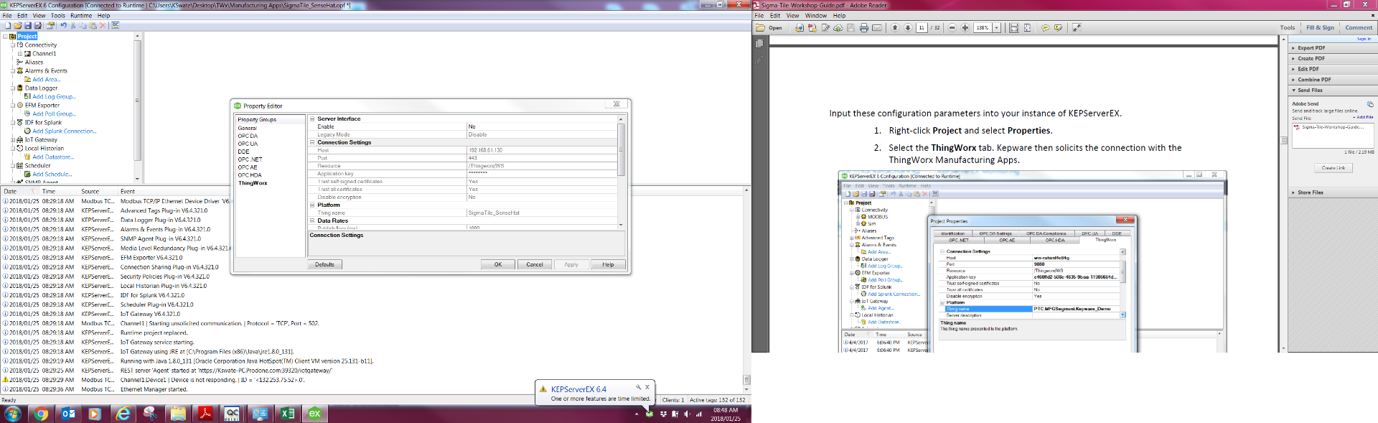Open the Page Thumbnails panel icon in Adobe Reader

(759, 44)
